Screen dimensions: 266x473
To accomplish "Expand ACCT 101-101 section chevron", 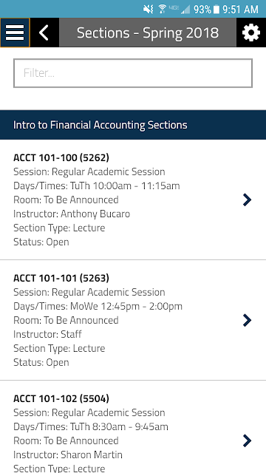I will pyautogui.click(x=247, y=320).
